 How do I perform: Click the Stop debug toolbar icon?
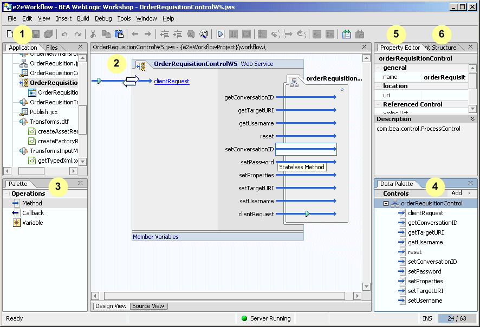[247, 34]
